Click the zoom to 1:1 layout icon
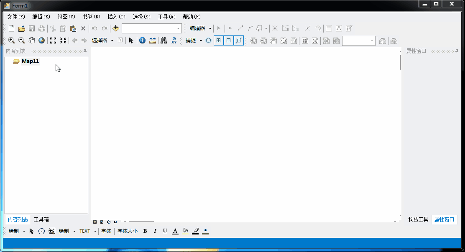 click(294, 41)
